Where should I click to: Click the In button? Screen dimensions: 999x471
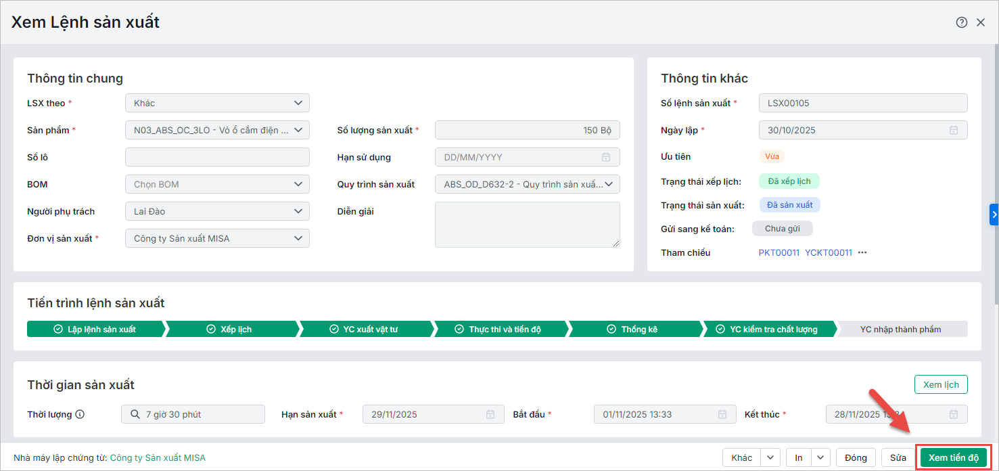click(x=799, y=458)
